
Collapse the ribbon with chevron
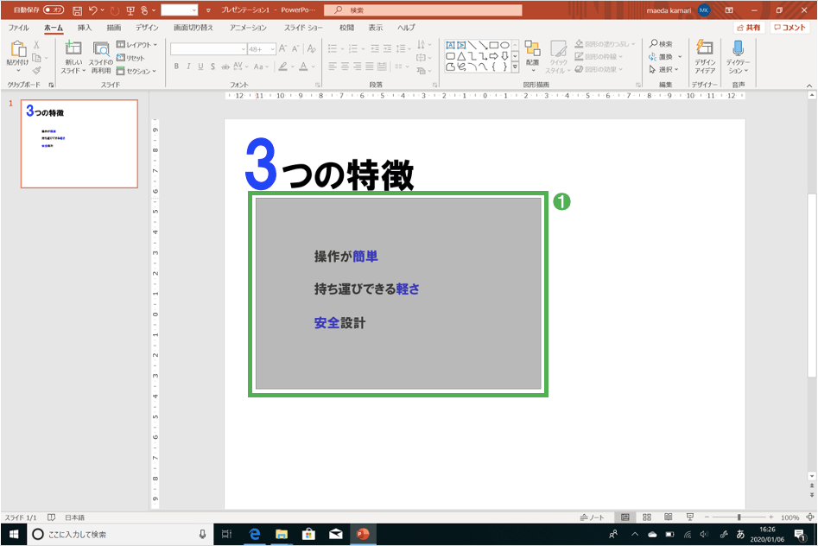[809, 85]
